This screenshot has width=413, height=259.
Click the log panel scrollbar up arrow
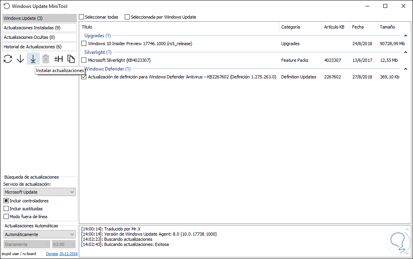pos(407,229)
